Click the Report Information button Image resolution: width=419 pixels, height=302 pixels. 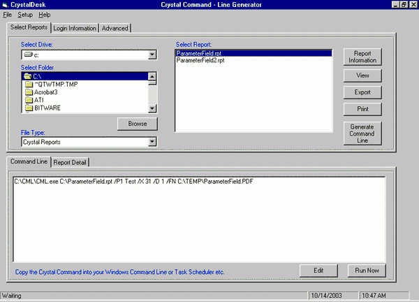pos(362,57)
